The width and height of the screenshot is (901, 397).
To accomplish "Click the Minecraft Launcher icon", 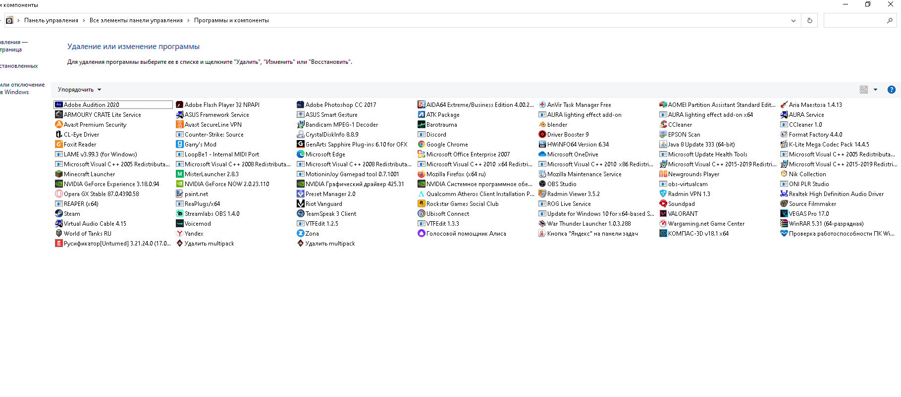I will pos(59,174).
